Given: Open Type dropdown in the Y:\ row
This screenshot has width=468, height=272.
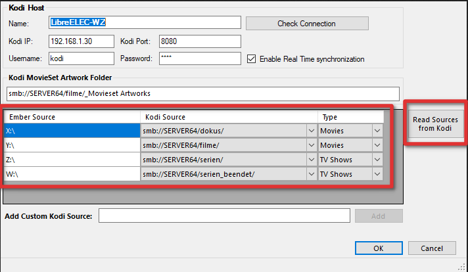Looking at the screenshot, I should coord(377,145).
